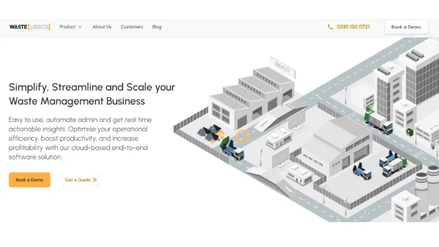This screenshot has width=439, height=247.
Task: Follow the Get a Quote link
Action: coord(77,180)
